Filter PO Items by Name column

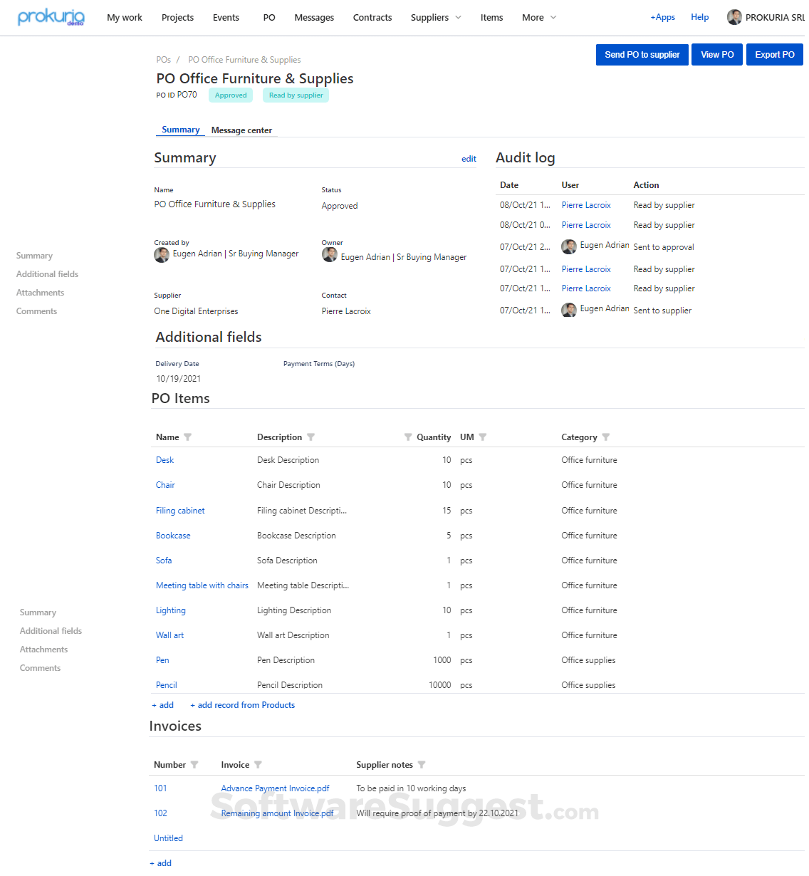click(x=188, y=437)
